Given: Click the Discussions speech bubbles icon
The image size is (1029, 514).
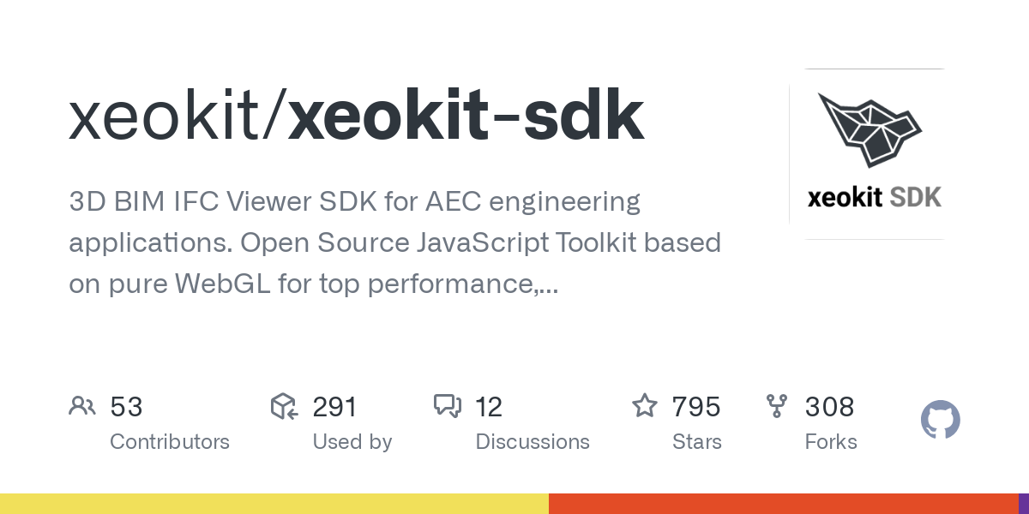Looking at the screenshot, I should tap(448, 406).
